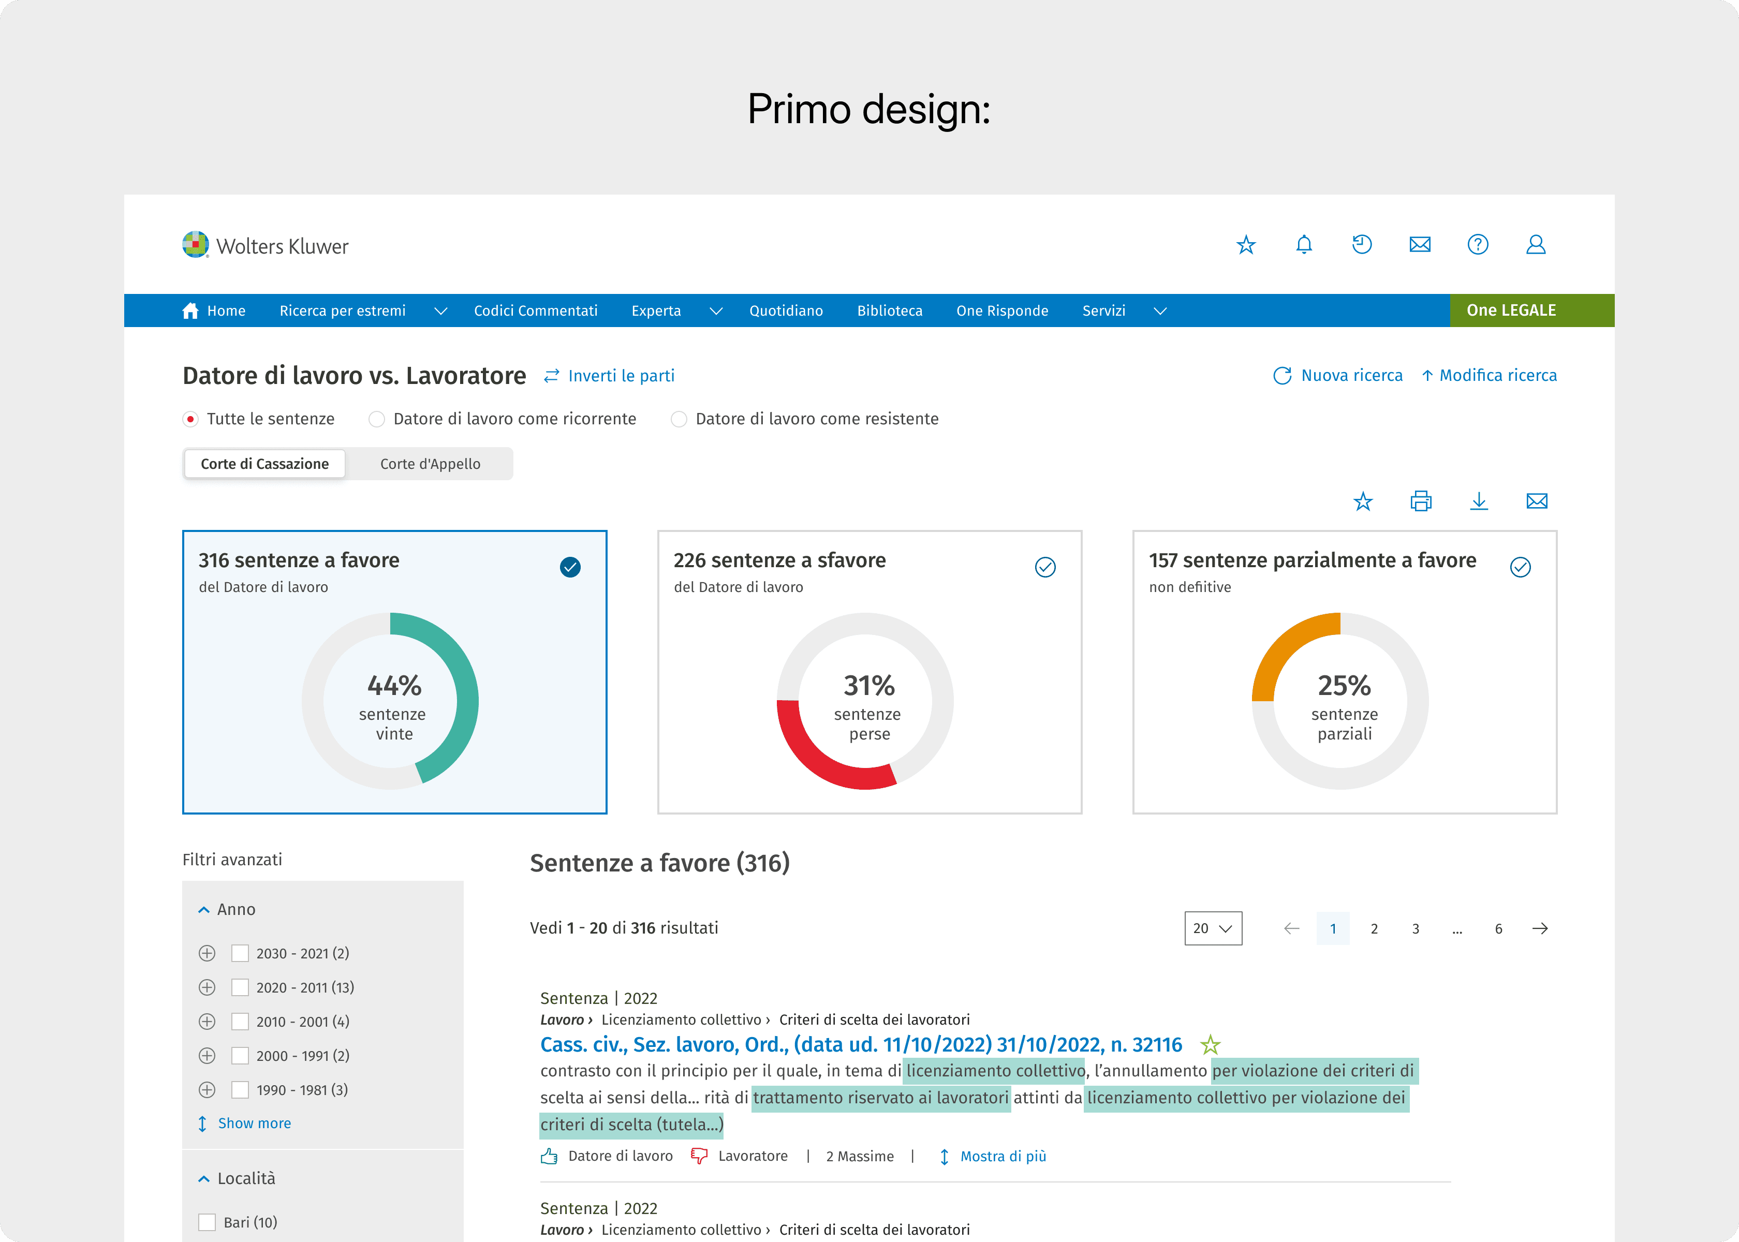Open results-per-page dropdown showing 20
The height and width of the screenshot is (1242, 1739).
tap(1213, 928)
